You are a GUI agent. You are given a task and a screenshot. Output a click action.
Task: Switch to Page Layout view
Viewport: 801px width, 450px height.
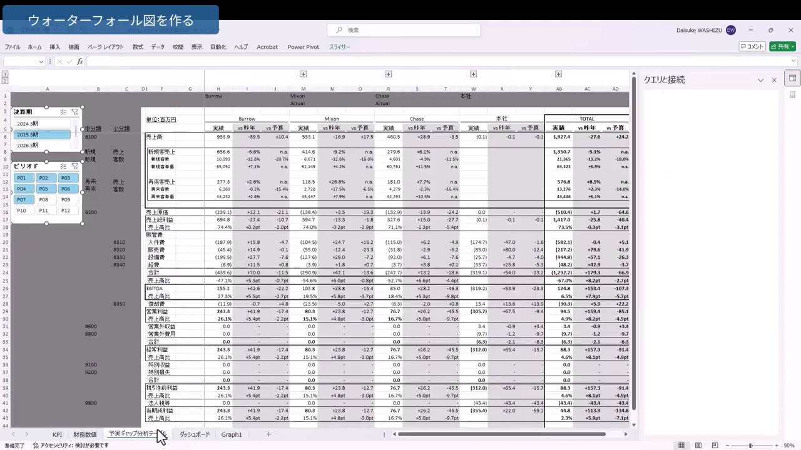click(698, 446)
